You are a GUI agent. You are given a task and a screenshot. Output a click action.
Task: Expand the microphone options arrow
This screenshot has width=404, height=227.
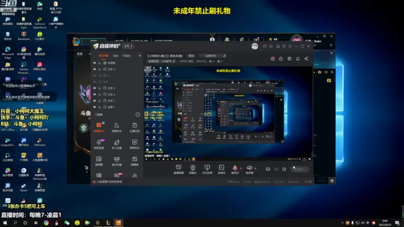click(241, 168)
